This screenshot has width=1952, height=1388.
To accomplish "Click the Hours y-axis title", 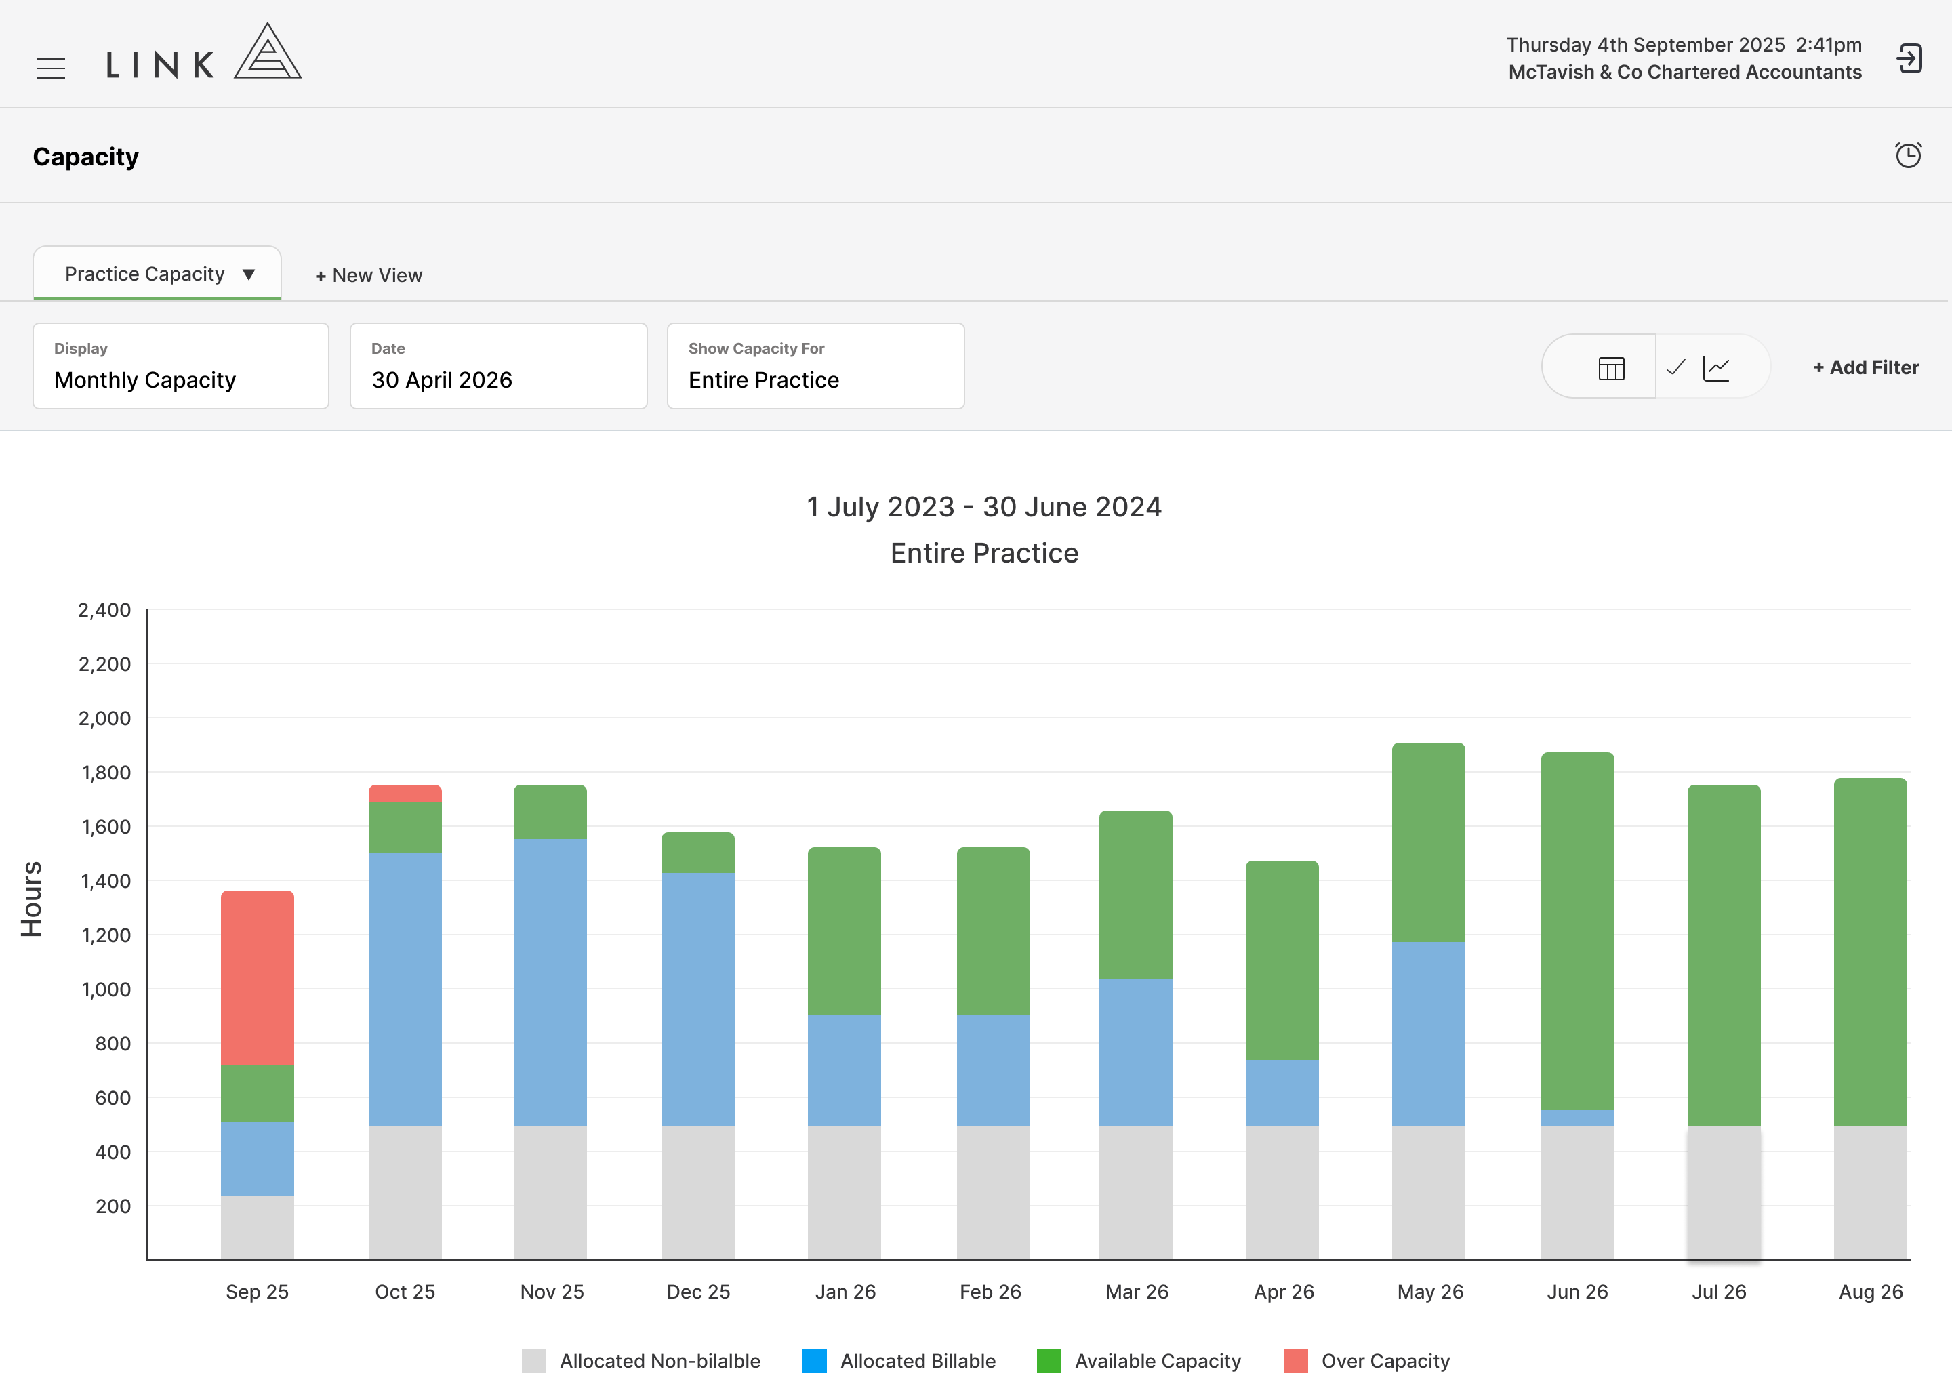I will tap(32, 899).
